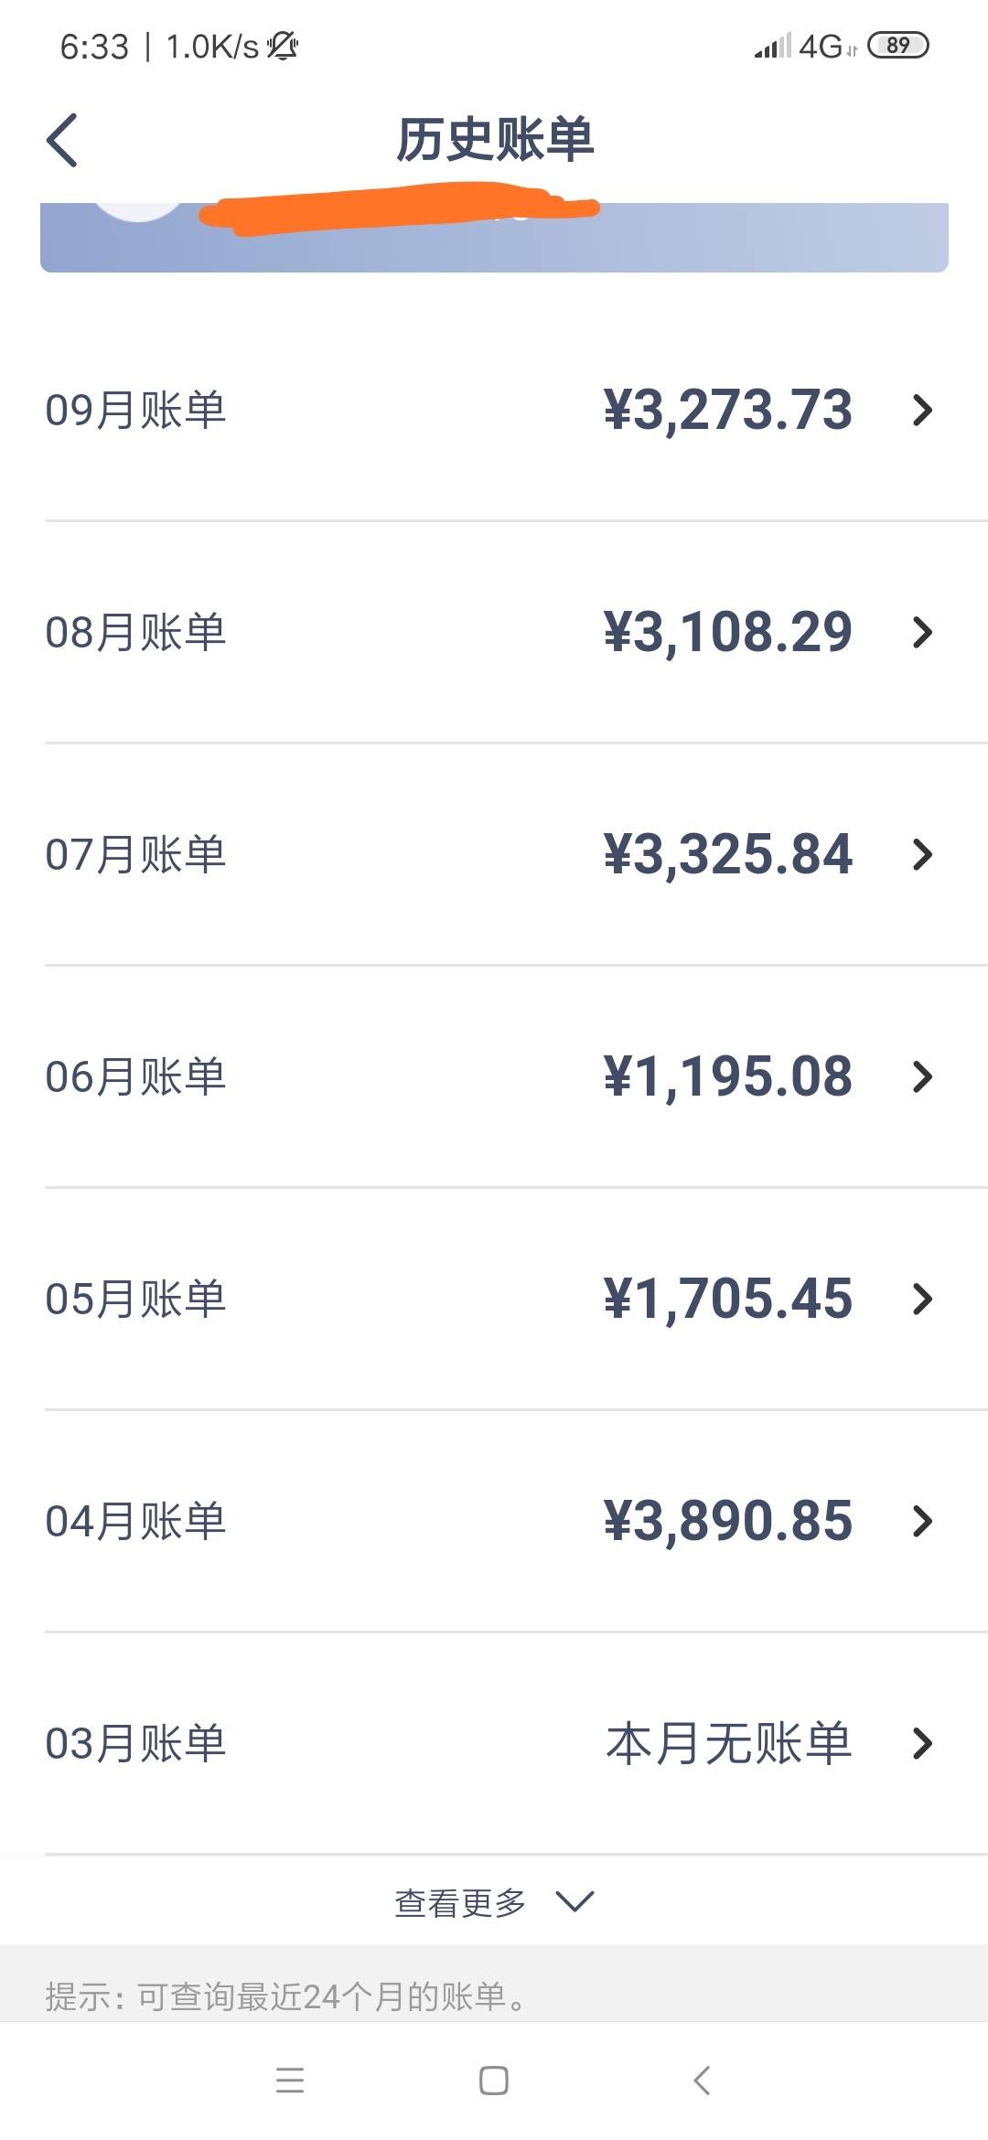The image size is (988, 2140).
Task: Tap the ¥3,890.85 amount for April
Action: 728,1521
